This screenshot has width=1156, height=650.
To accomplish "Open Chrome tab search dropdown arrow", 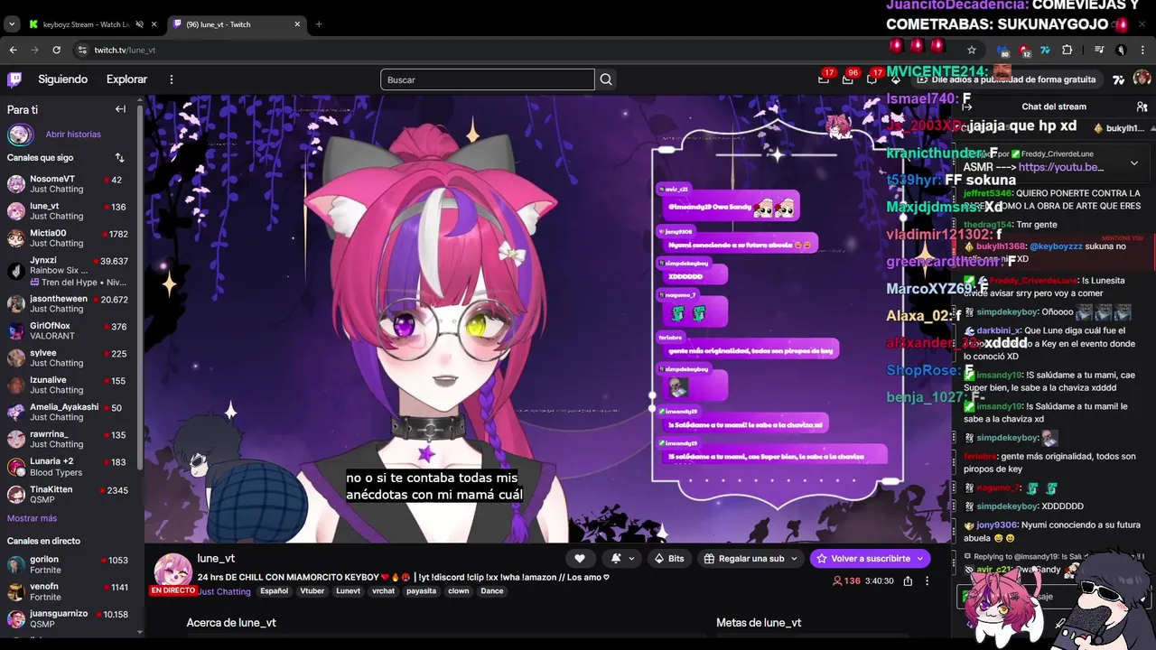I will pos(12,24).
